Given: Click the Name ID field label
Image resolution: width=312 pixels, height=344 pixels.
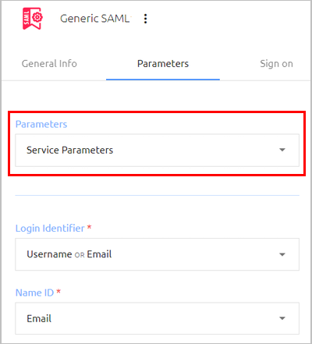Looking at the screenshot, I should tap(34, 293).
